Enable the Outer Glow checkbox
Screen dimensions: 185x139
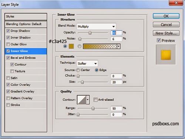(8, 44)
